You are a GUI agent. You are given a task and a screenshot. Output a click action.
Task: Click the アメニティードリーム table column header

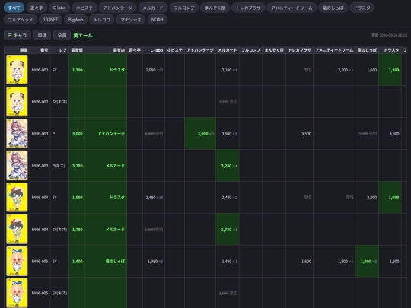[x=334, y=50]
